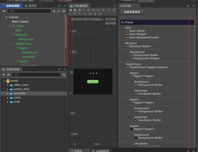Click the add node plus icon in hierarchy
The height and width of the screenshot is (152, 198).
(4, 11)
